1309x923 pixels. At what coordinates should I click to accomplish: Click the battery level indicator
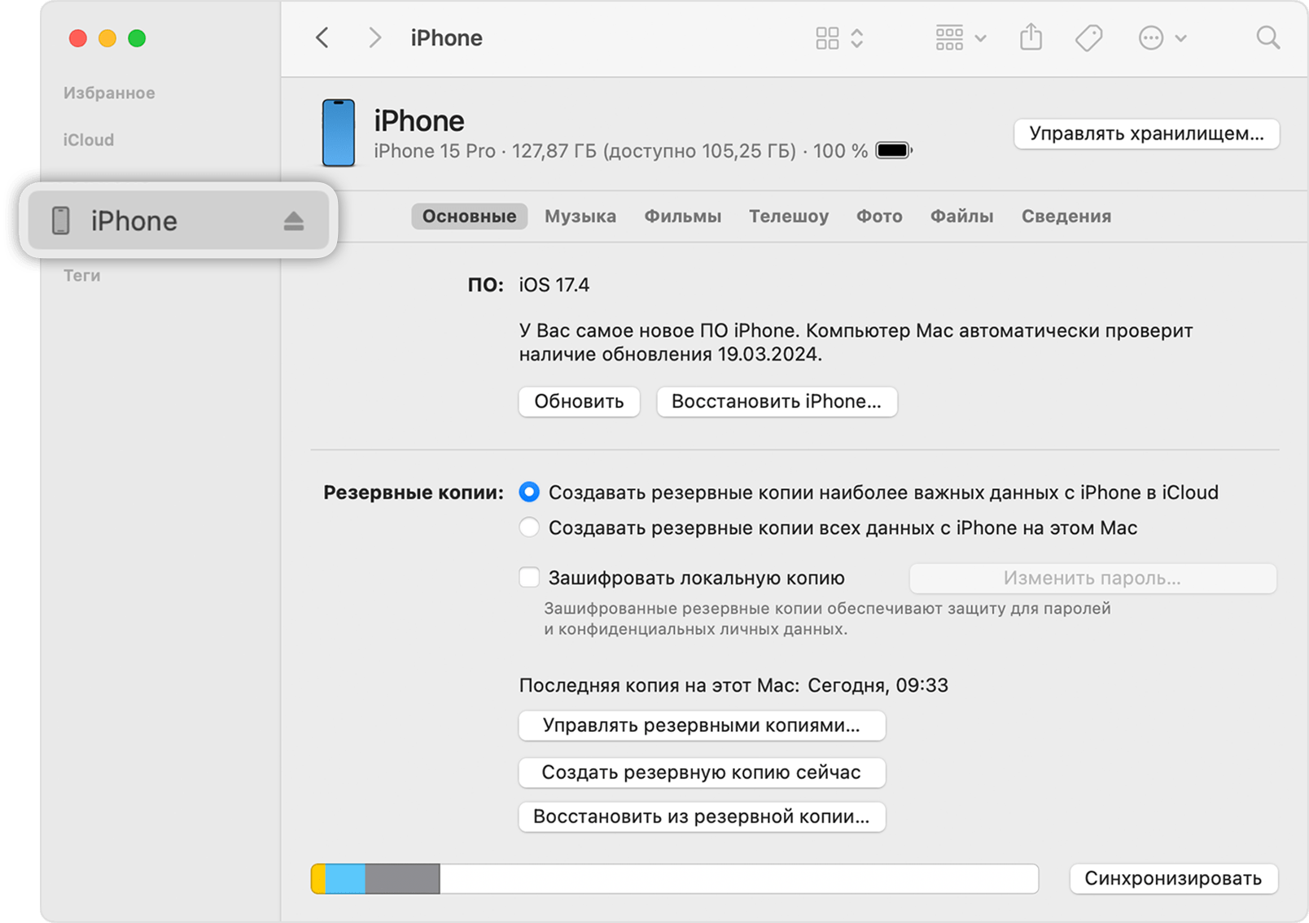tap(894, 151)
